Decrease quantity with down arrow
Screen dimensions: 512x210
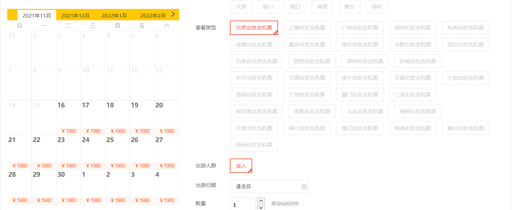261,207
